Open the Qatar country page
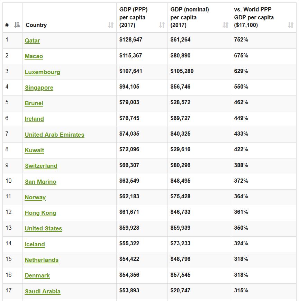The width and height of the screenshot is (299, 301). pyautogui.click(x=32, y=40)
